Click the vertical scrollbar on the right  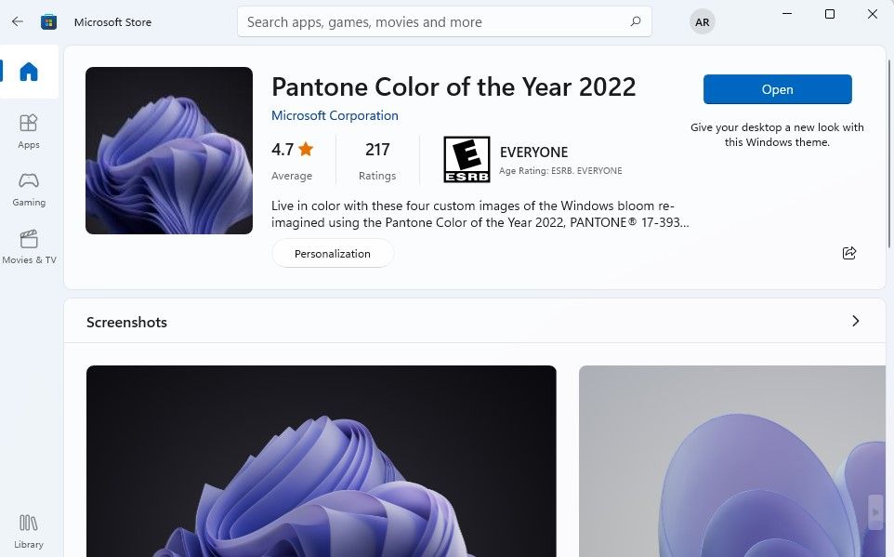coord(889,154)
